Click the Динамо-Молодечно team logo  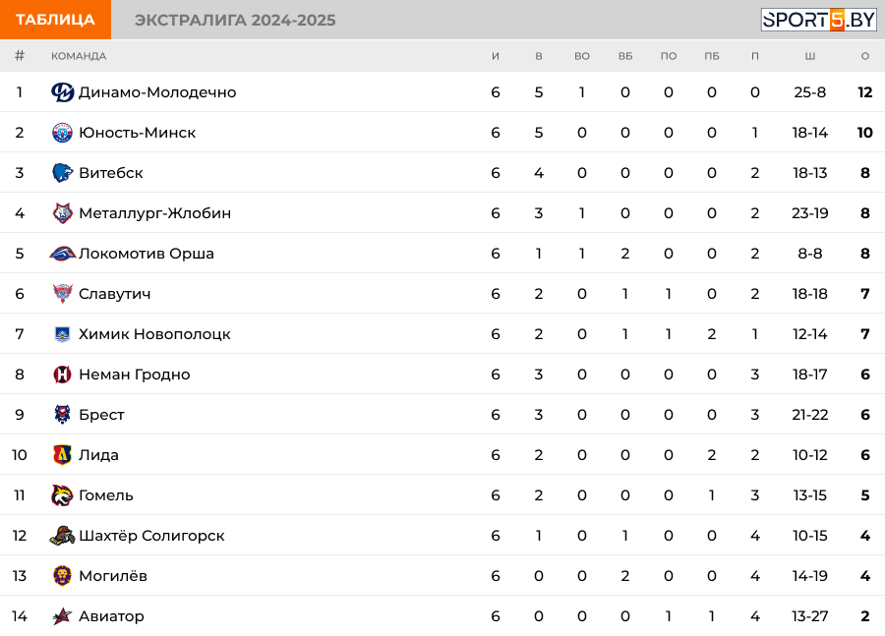point(63,92)
